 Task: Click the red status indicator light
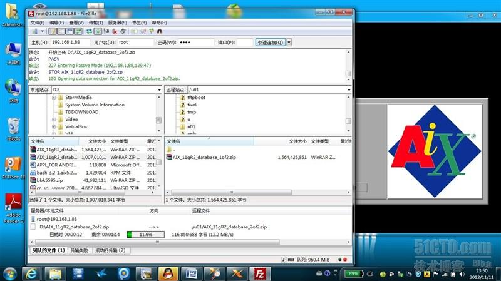click(345, 260)
